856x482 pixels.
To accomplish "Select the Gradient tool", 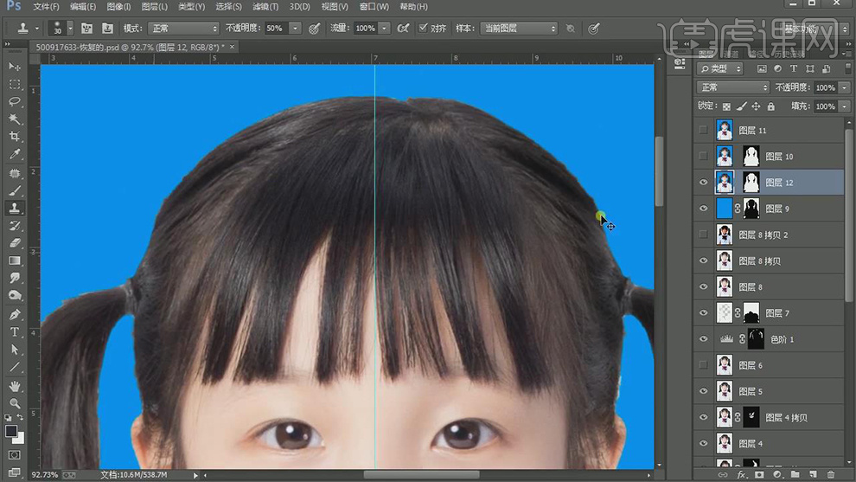I will pyautogui.click(x=15, y=260).
